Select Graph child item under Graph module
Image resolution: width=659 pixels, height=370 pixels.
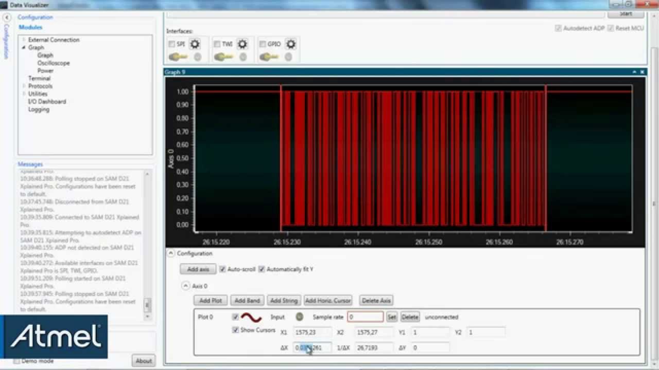[45, 55]
